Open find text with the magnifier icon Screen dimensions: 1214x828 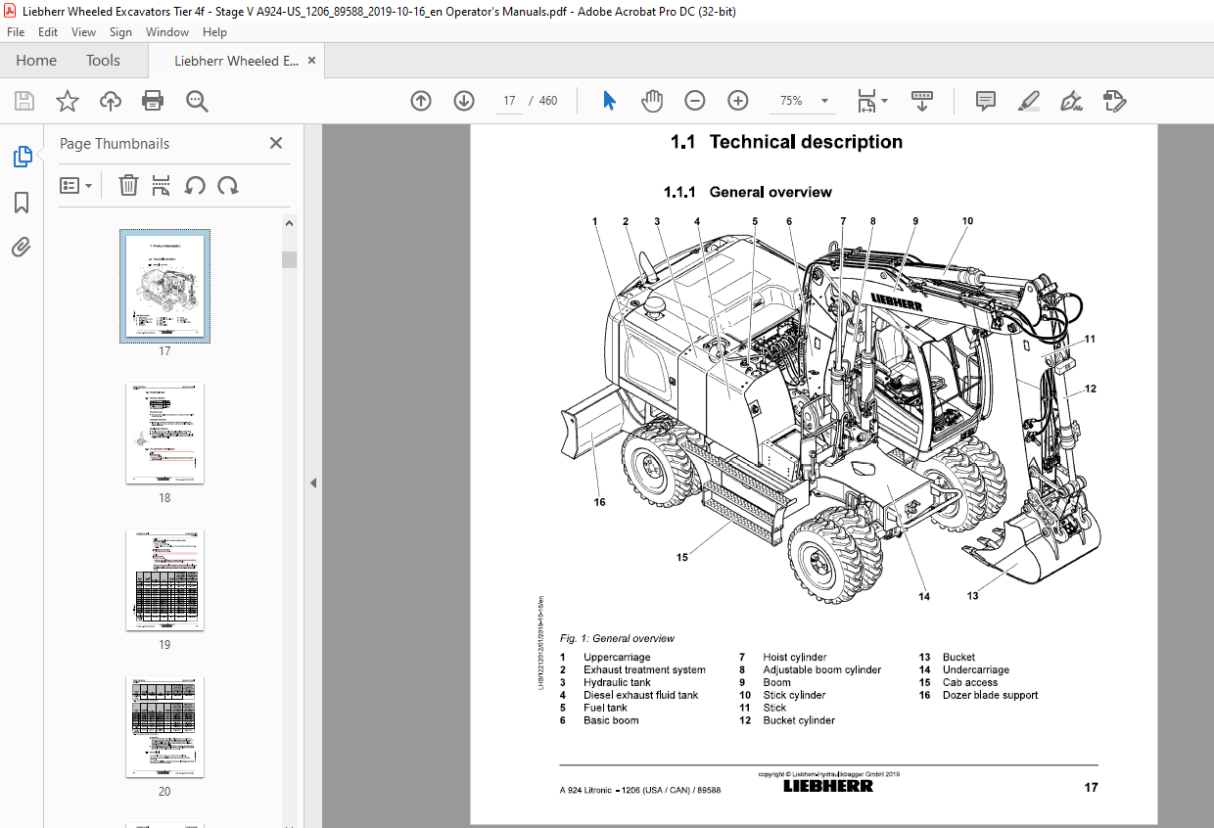(197, 101)
